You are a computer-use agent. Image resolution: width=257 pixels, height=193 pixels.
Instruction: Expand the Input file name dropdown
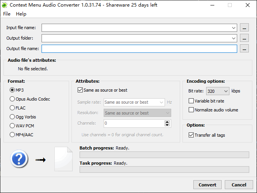click(x=233, y=28)
